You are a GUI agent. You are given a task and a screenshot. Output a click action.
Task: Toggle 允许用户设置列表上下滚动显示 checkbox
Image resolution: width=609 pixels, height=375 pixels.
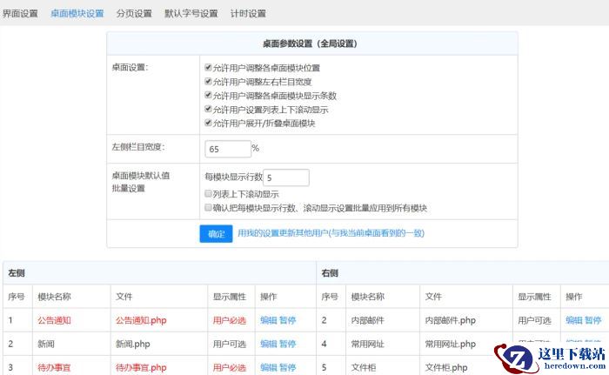pyautogui.click(x=208, y=110)
